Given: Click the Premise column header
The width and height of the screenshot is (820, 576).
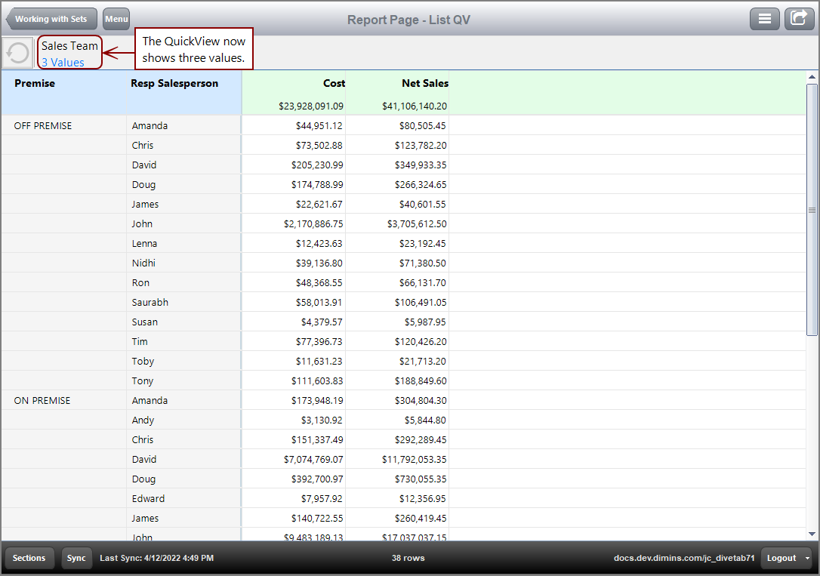Looking at the screenshot, I should point(35,83).
